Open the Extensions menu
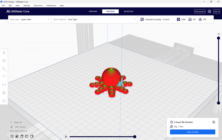 click(38, 5)
